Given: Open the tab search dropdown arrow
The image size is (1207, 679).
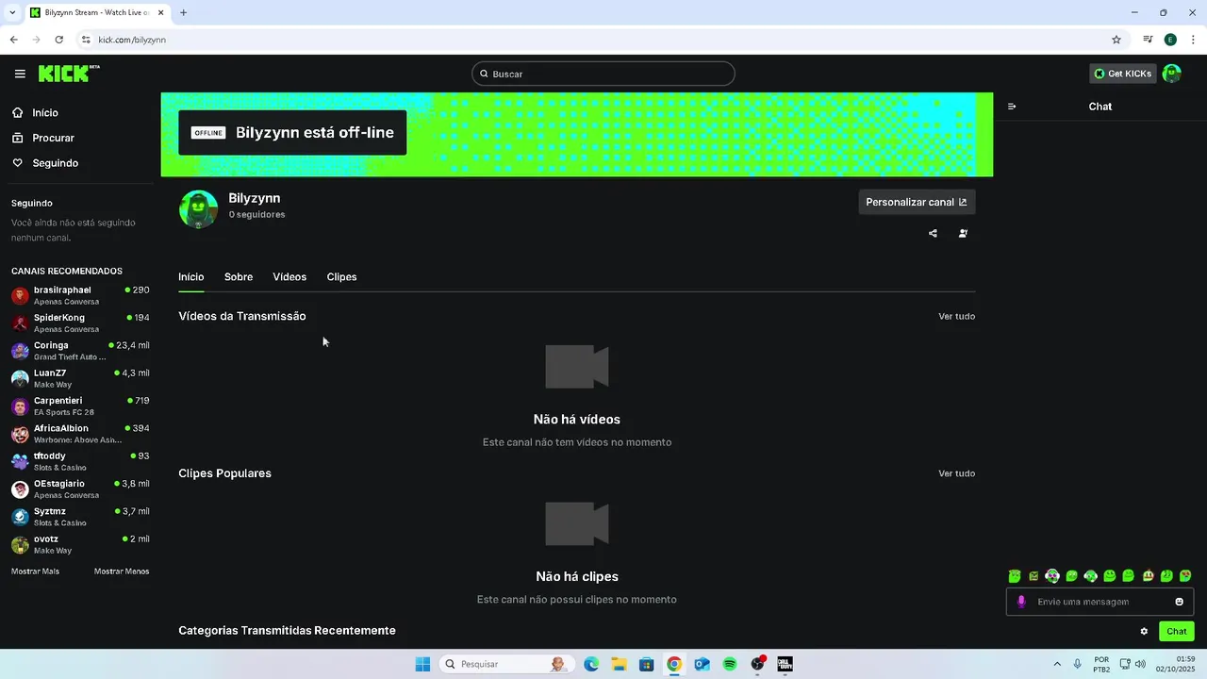Looking at the screenshot, I should click(11, 12).
